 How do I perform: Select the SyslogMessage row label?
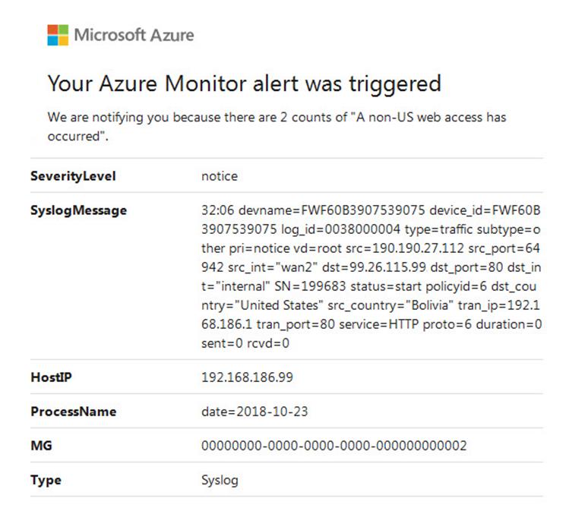click(x=78, y=210)
